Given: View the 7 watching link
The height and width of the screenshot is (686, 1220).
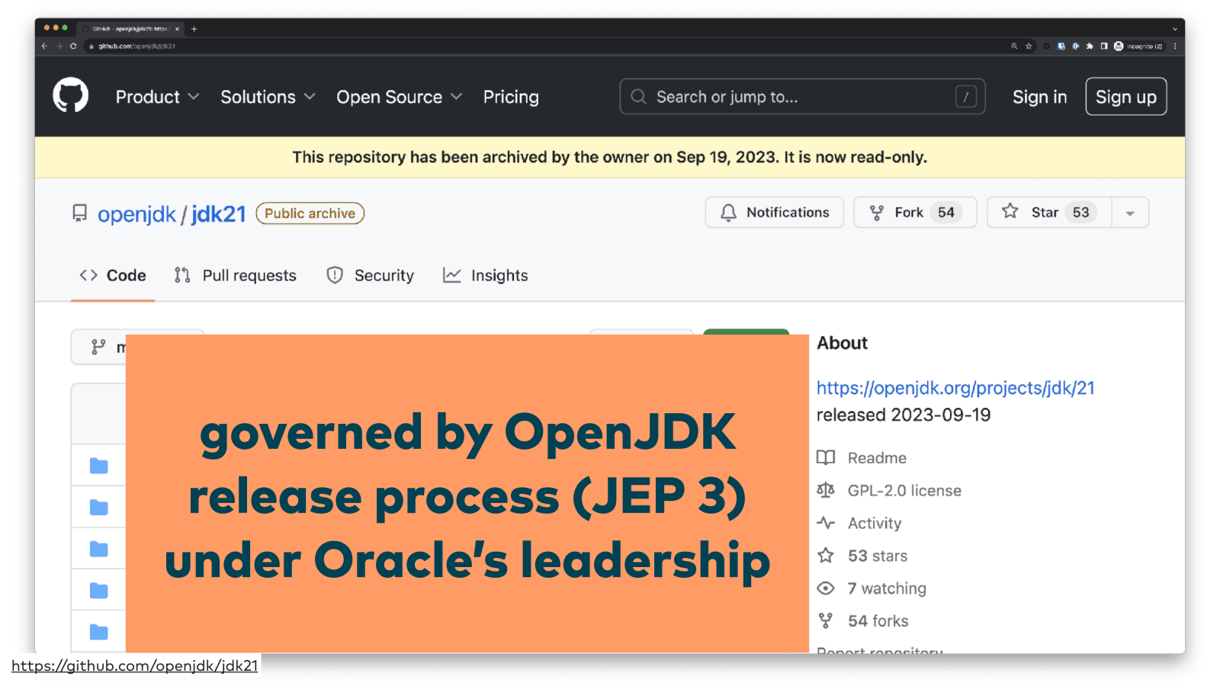Looking at the screenshot, I should [872, 588].
